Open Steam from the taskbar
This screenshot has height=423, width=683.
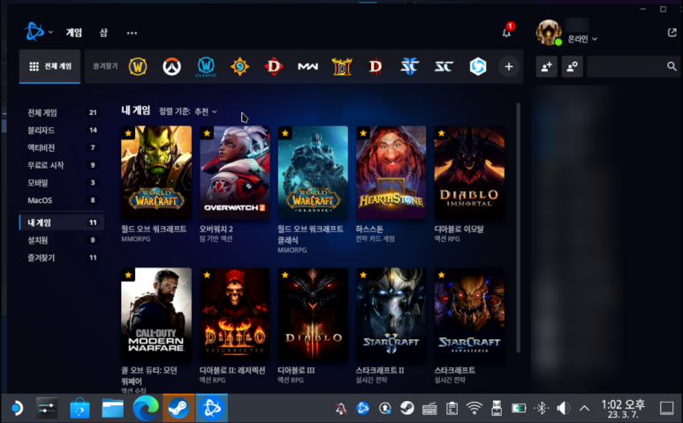click(179, 408)
